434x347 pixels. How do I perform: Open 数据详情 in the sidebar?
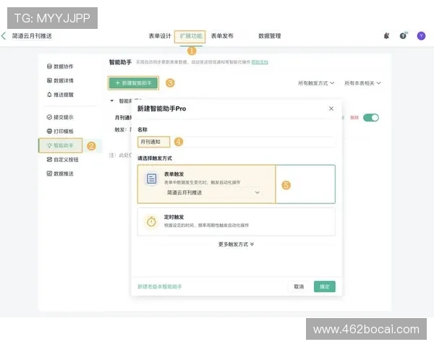pyautogui.click(x=60, y=80)
